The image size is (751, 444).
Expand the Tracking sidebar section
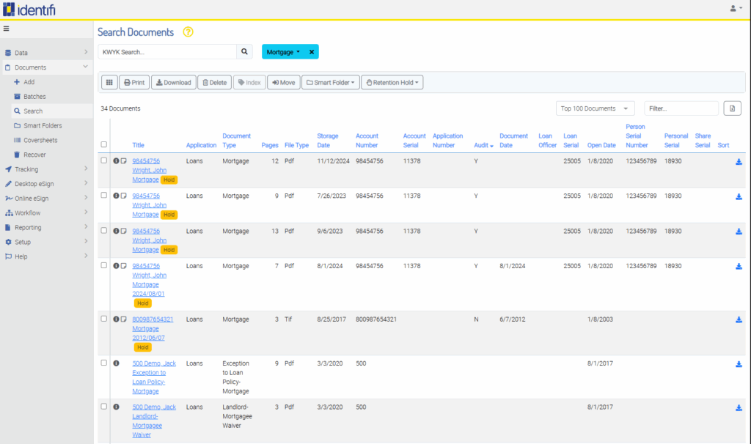46,169
